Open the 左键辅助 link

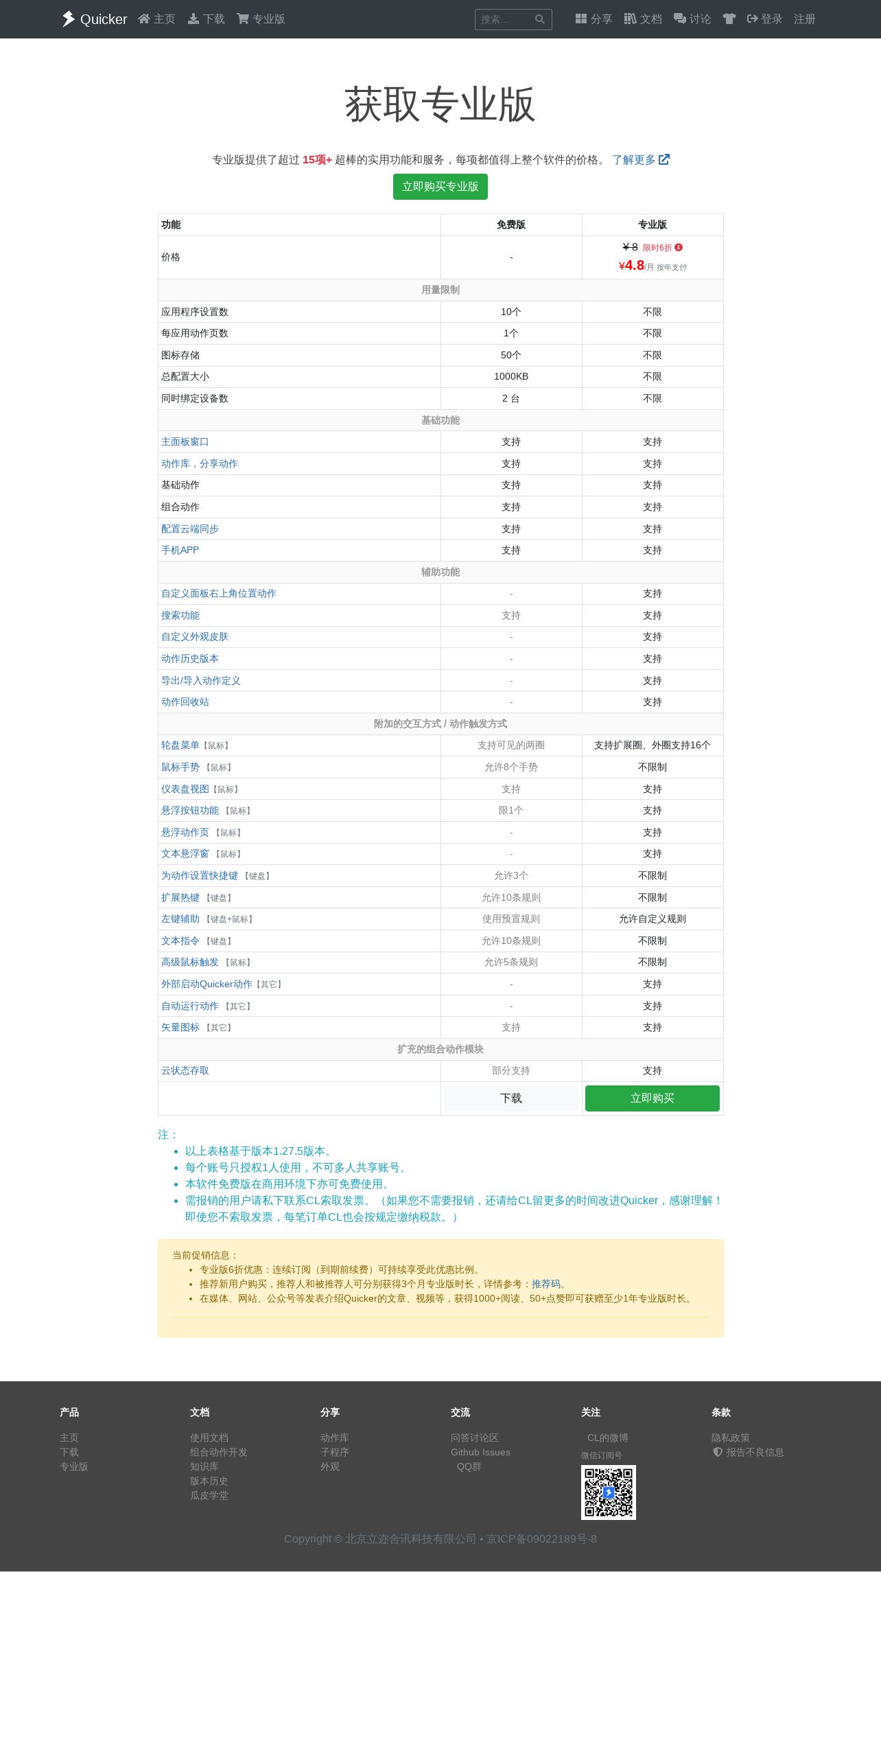(x=180, y=919)
